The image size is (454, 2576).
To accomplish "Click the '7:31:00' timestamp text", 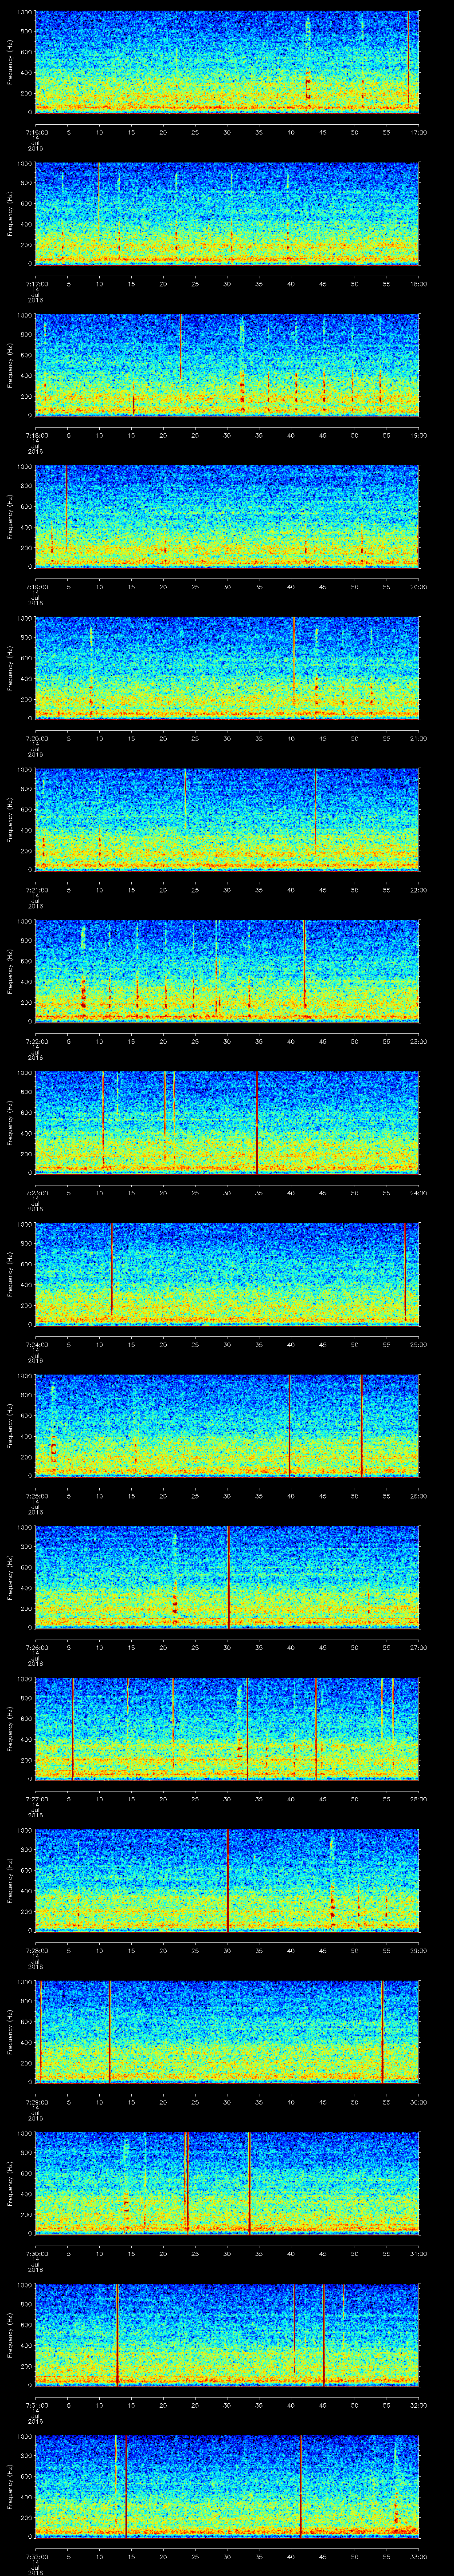I will 36,2405.
